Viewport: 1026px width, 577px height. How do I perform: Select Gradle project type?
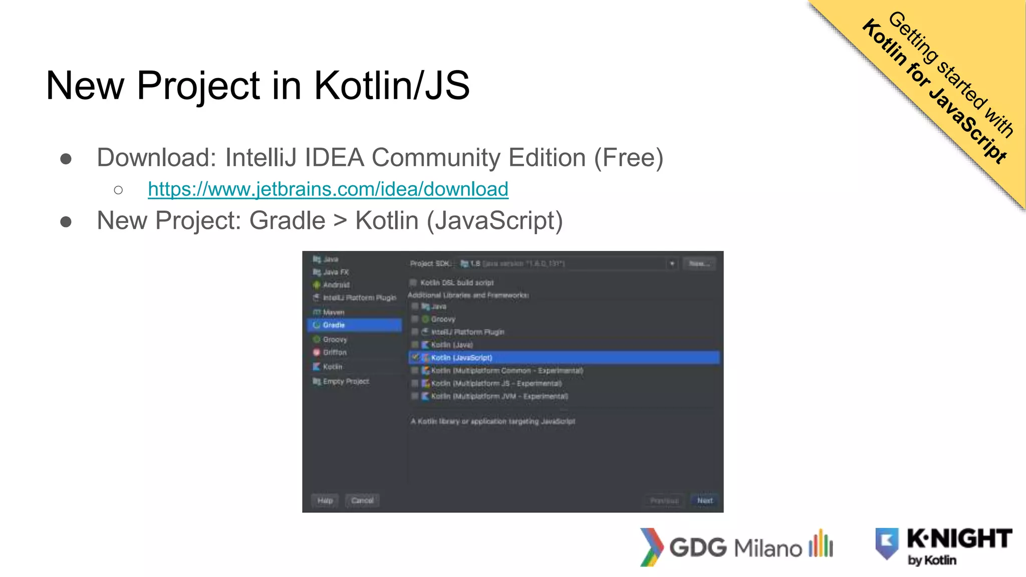(x=354, y=325)
